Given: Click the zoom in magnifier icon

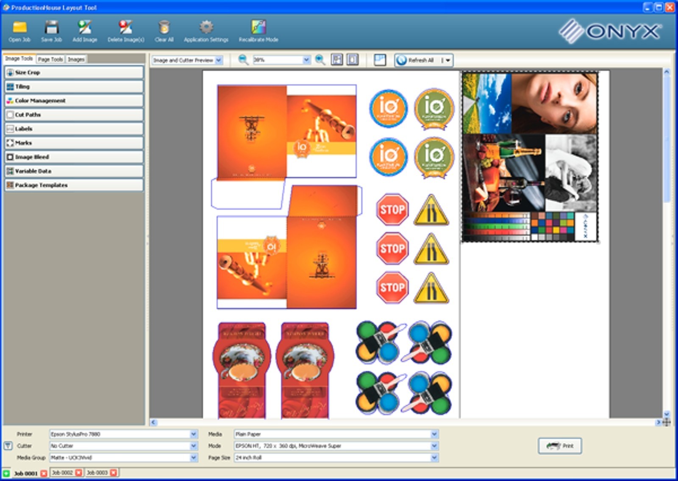Looking at the screenshot, I should (319, 60).
